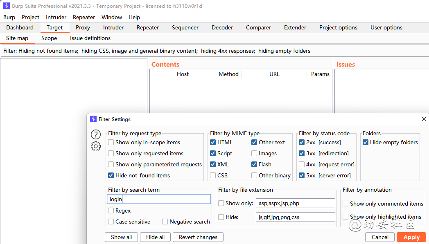Image resolution: width=429 pixels, height=244 pixels.
Task: Enable Show only in-scope items
Action: (111, 142)
